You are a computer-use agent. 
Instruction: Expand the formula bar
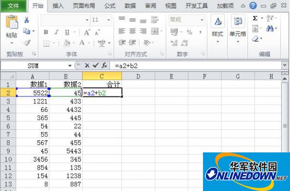click(285, 65)
